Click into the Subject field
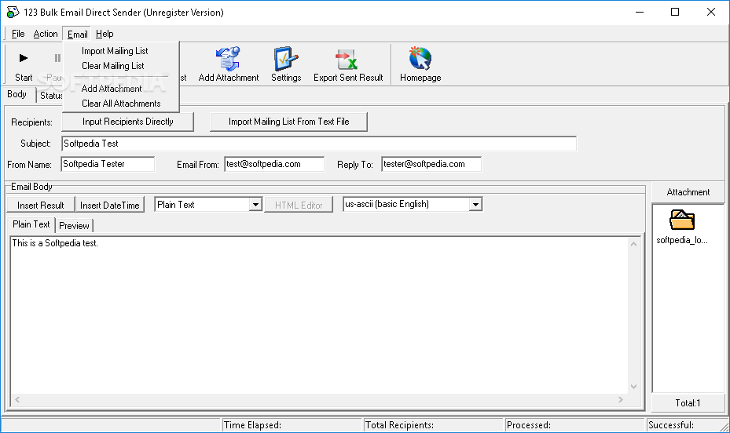The image size is (730, 433). [319, 144]
